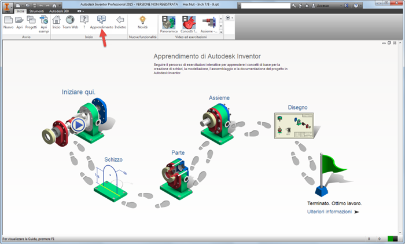Open Team Web globe icon
405x244 pixels.
(x=70, y=22)
